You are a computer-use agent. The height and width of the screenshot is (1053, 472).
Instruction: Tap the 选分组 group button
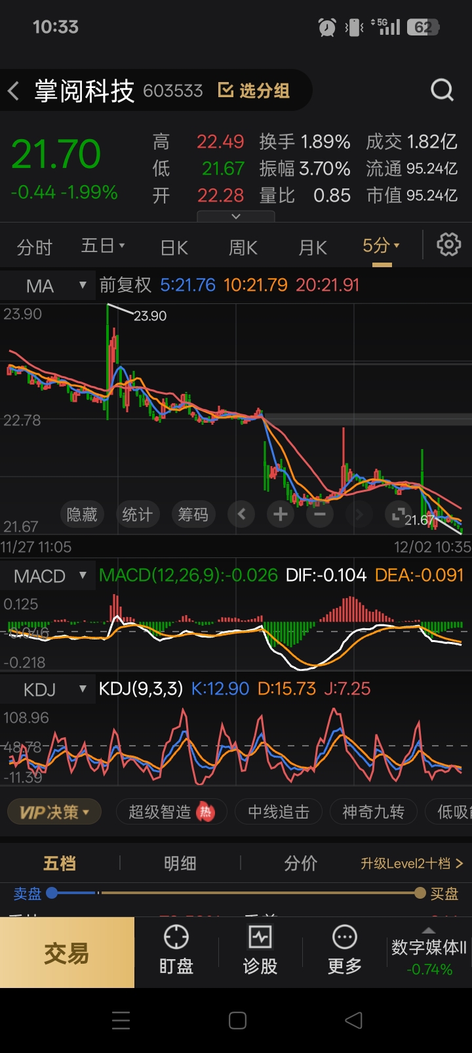(x=254, y=91)
